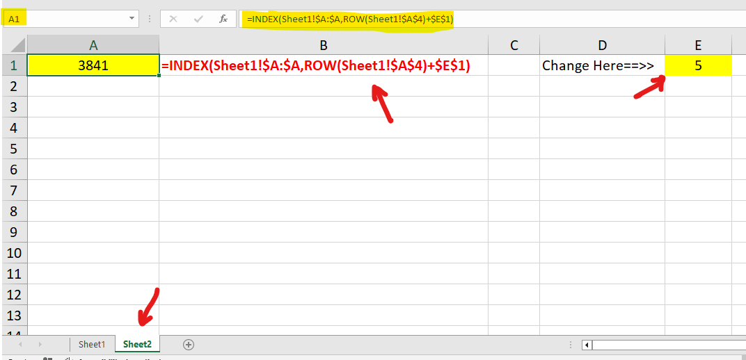Screen dimensions: 746x360
Task: Click cell A1 containing 3841
Action: coord(93,65)
